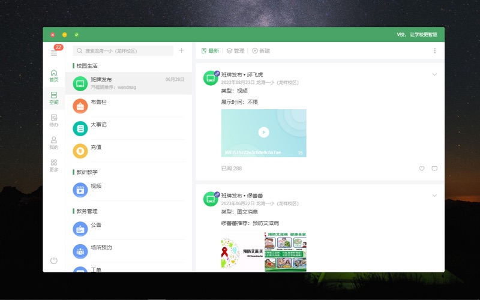Play the video in the first post
The width and height of the screenshot is (480, 300).
click(x=263, y=133)
